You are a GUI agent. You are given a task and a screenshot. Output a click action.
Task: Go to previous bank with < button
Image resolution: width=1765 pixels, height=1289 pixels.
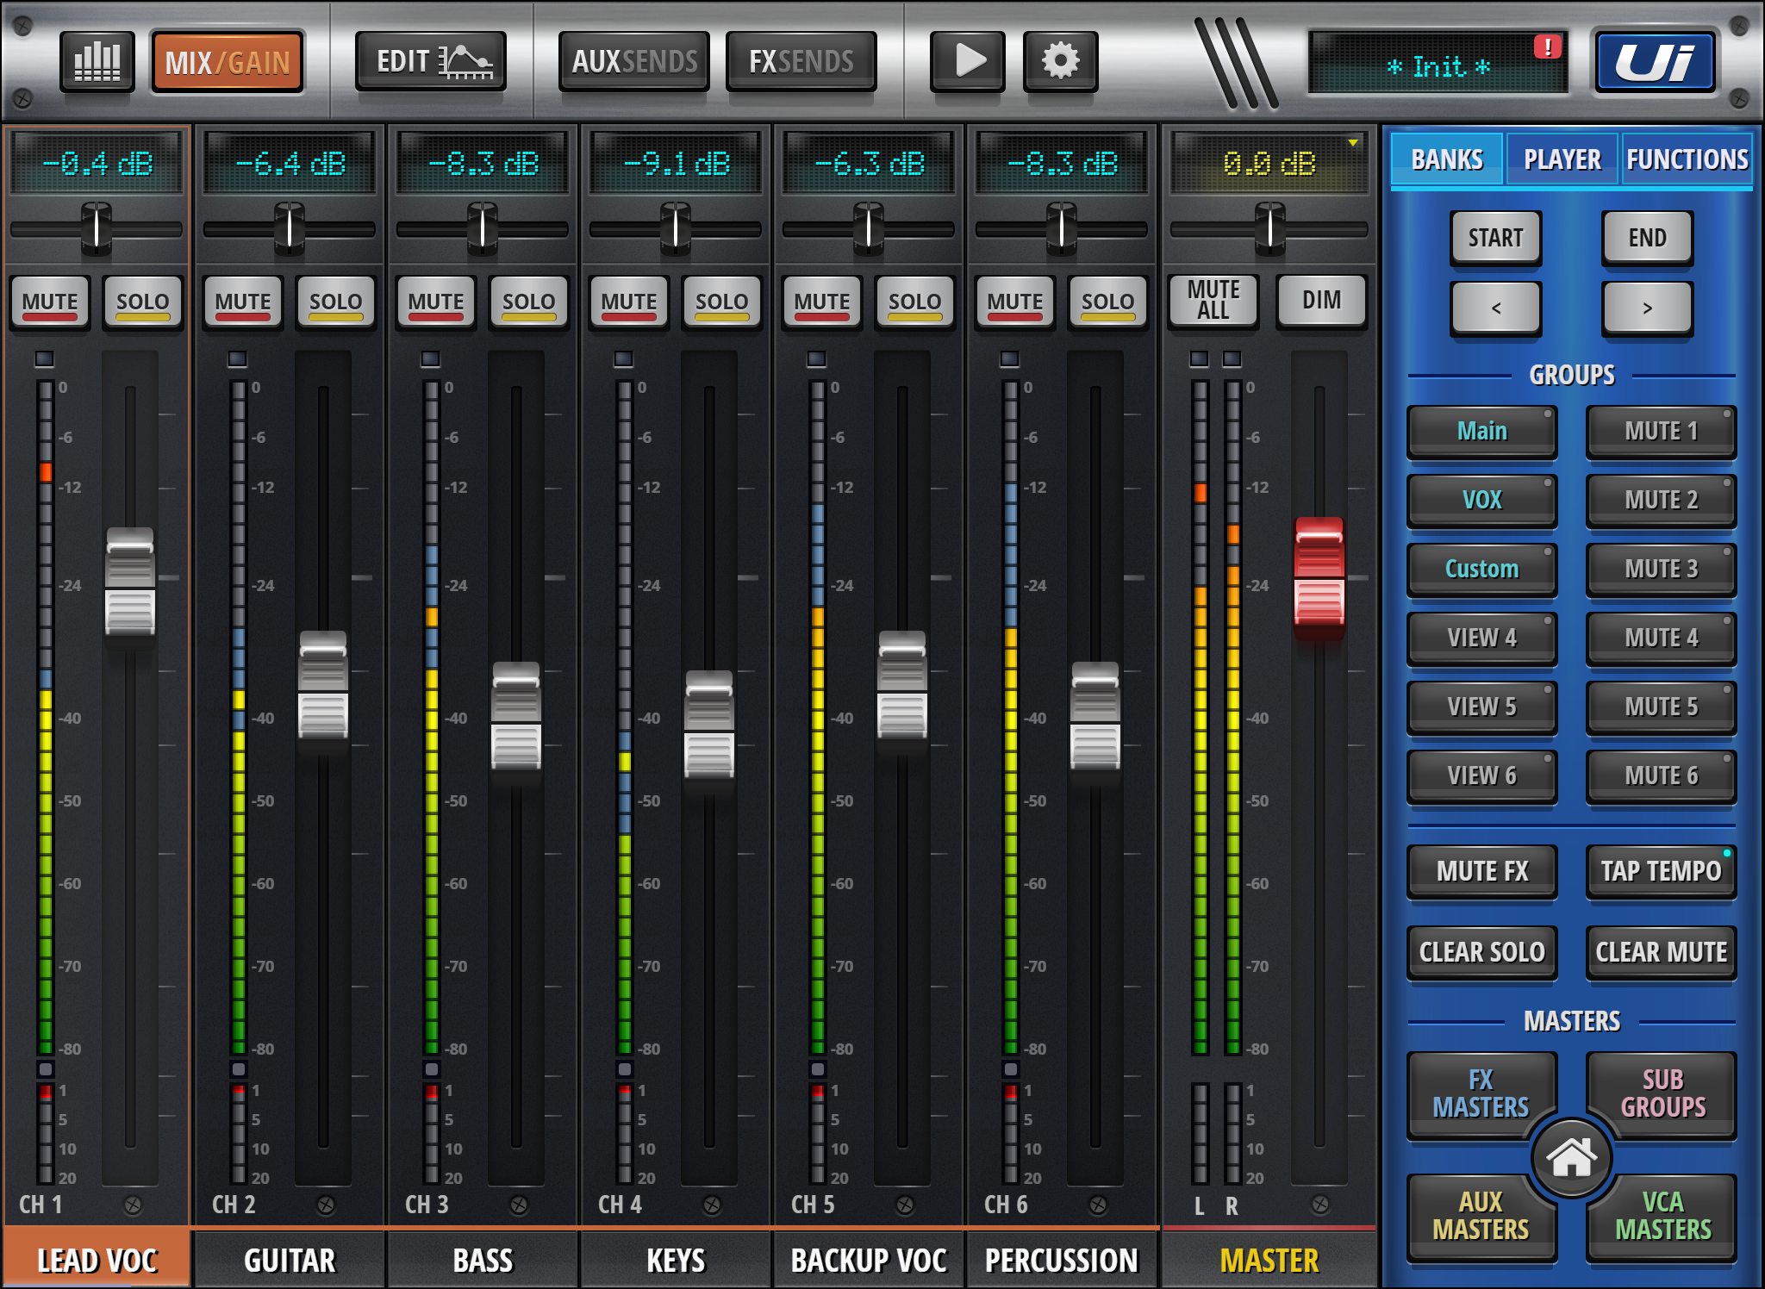tap(1495, 308)
